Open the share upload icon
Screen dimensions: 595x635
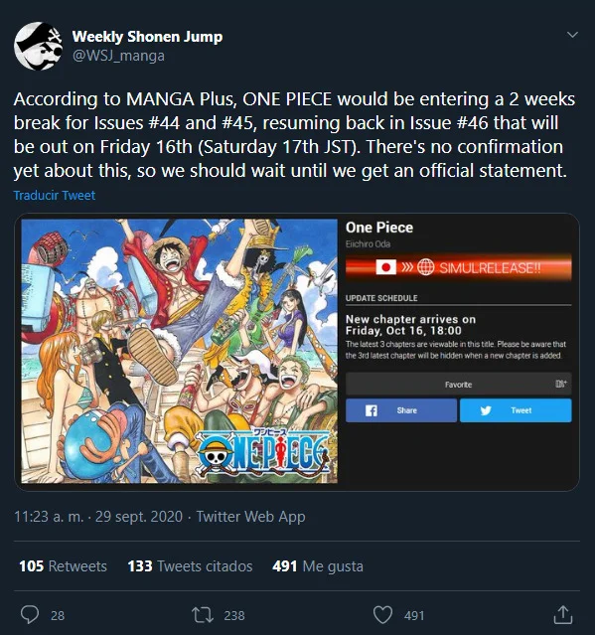point(563,614)
